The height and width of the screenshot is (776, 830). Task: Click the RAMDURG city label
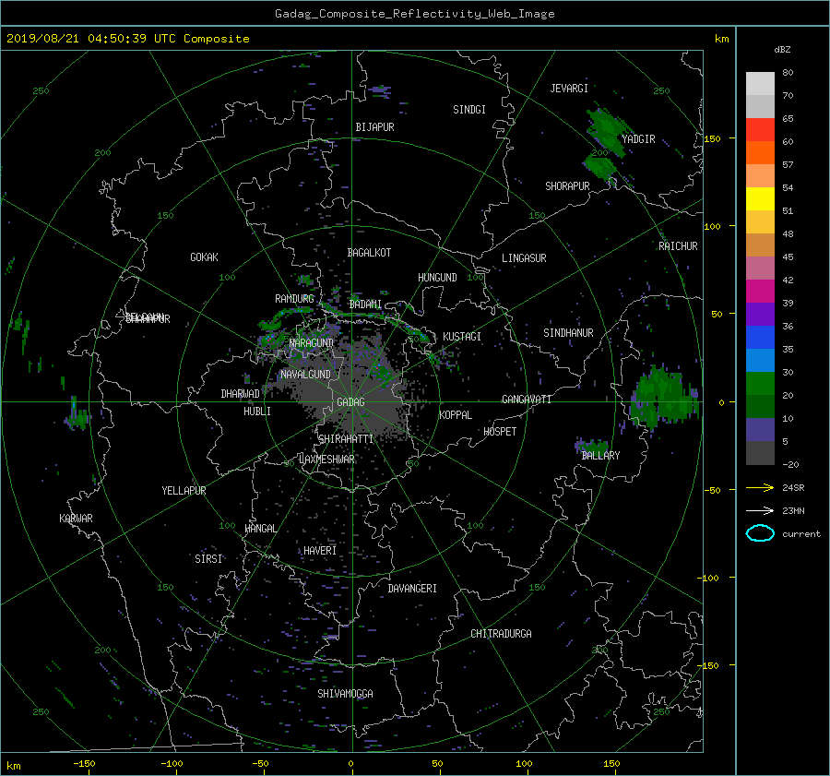click(294, 299)
